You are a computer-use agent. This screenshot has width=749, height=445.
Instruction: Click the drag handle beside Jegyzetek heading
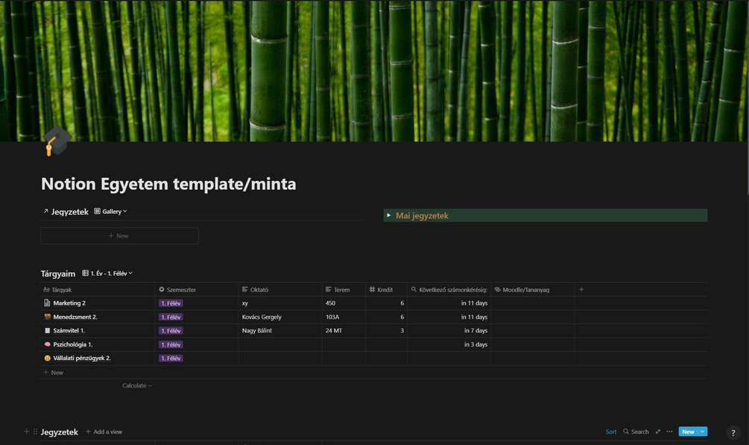pyautogui.click(x=35, y=432)
